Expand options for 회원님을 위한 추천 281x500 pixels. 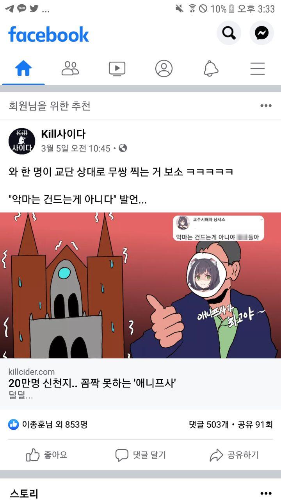click(266, 106)
